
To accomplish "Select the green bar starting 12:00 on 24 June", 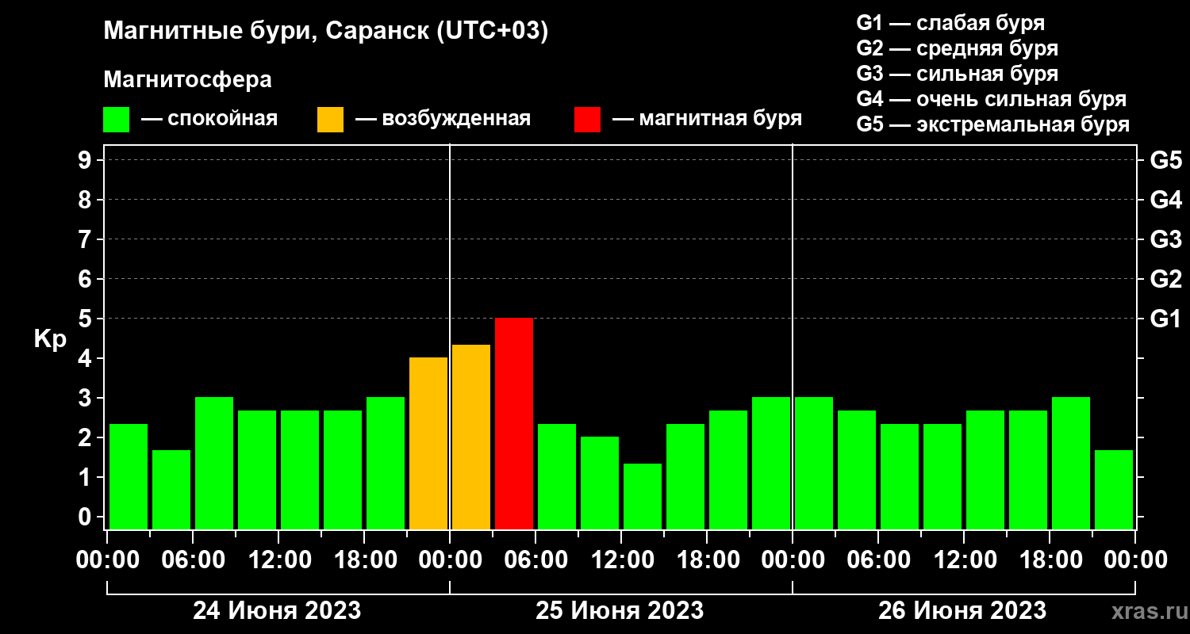I will pos(300,470).
